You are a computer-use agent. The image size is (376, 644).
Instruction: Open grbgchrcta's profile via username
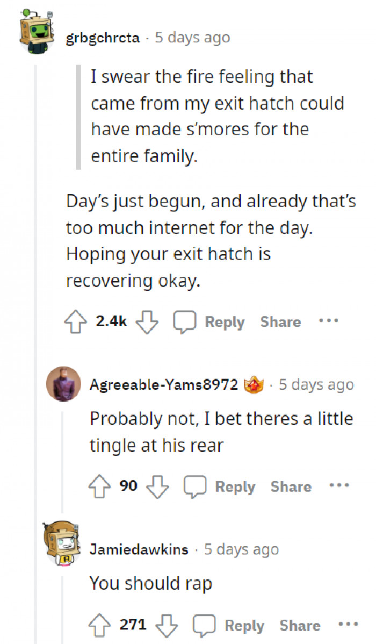pos(102,37)
